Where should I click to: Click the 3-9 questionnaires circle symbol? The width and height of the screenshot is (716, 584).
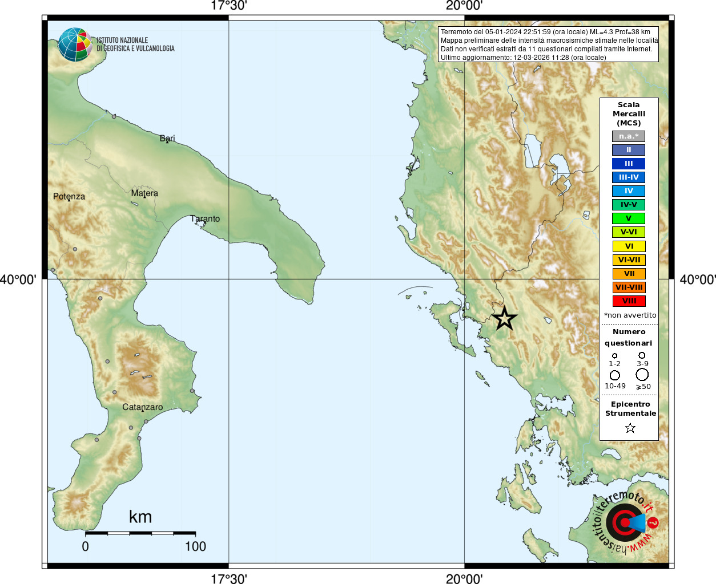coord(642,355)
